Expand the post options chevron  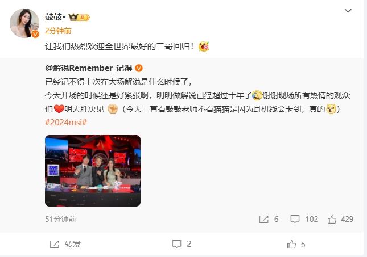[x=348, y=11]
